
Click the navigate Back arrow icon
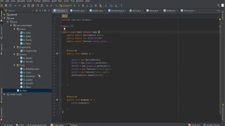[x=47, y=6]
